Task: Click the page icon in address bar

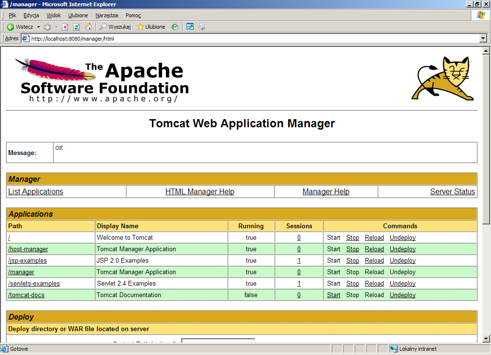Action: [x=26, y=38]
